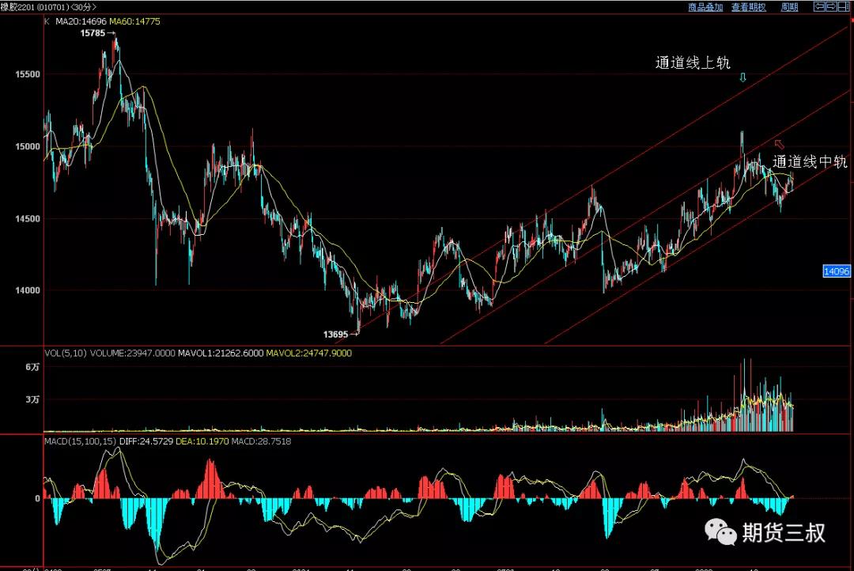Click the MAVOL1:21262.6000 value
This screenshot has width=854, height=571.
(x=221, y=353)
